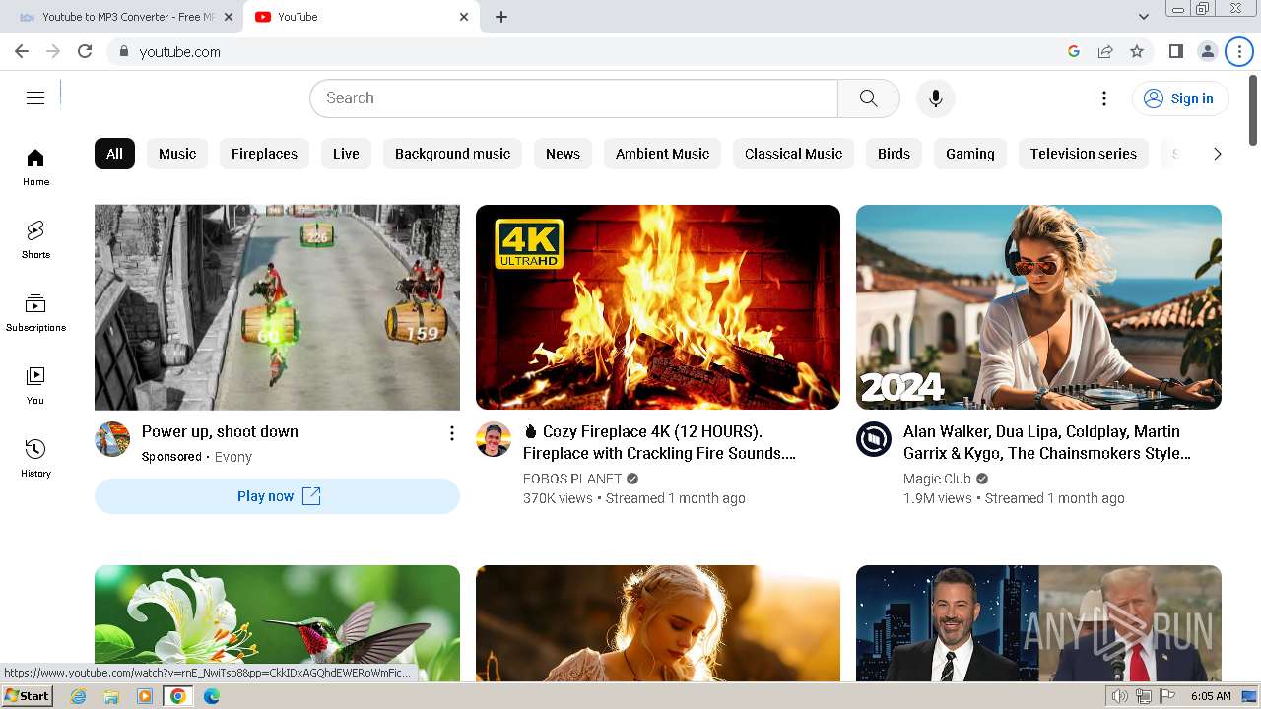Open Subscriptions in the sidebar

click(x=35, y=313)
